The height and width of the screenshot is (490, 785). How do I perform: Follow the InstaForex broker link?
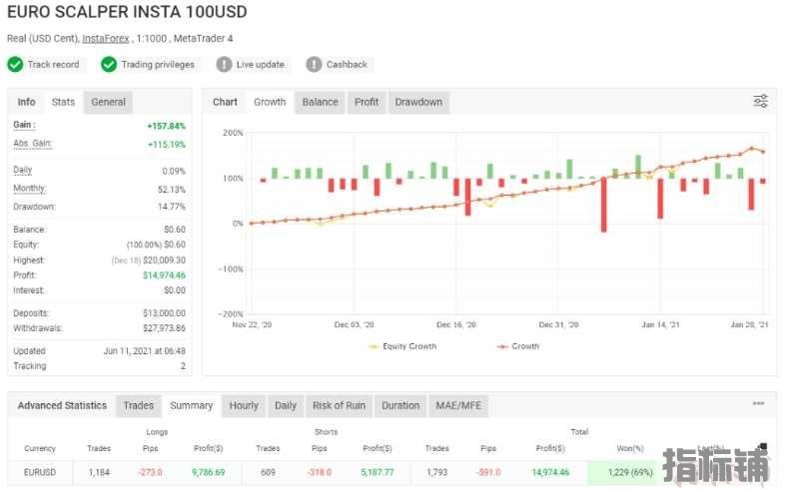106,39
